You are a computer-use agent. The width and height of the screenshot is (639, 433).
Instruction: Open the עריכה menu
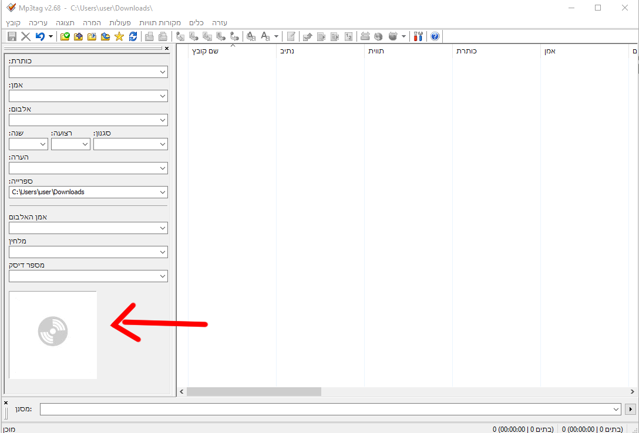tap(38, 23)
